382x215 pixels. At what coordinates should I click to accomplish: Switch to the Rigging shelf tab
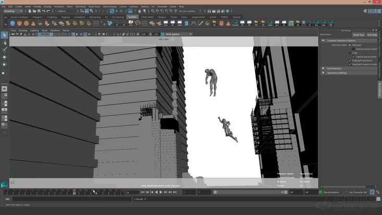pos(66,17)
